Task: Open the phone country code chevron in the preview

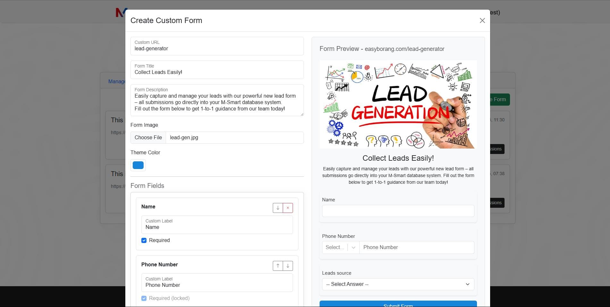Action: 354,247
